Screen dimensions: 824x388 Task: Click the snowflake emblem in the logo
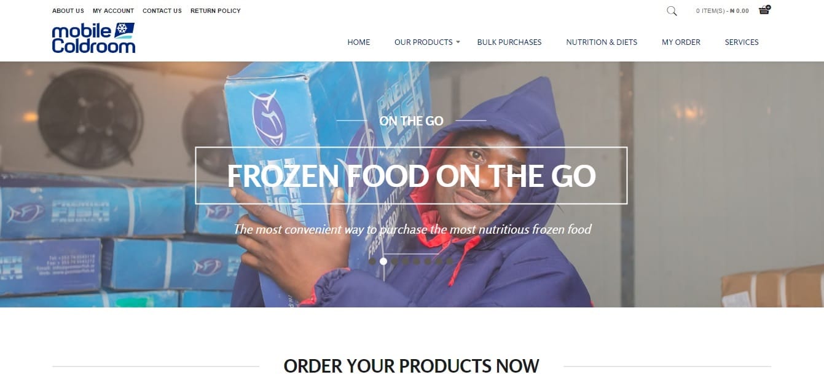(x=124, y=29)
